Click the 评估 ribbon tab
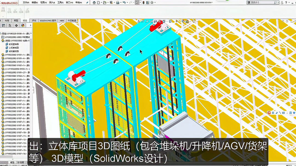 (34, 20)
